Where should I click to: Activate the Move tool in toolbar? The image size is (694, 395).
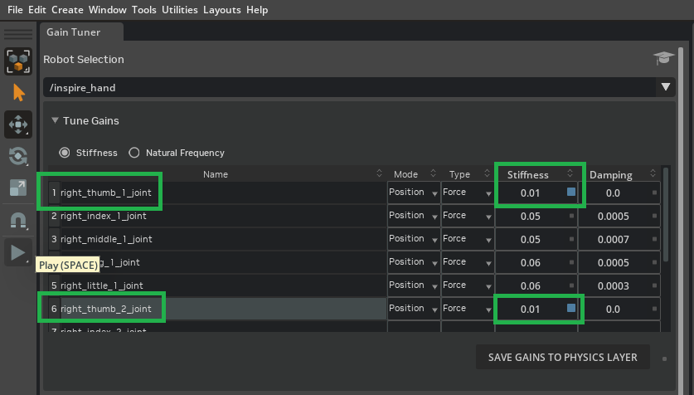coord(17,124)
